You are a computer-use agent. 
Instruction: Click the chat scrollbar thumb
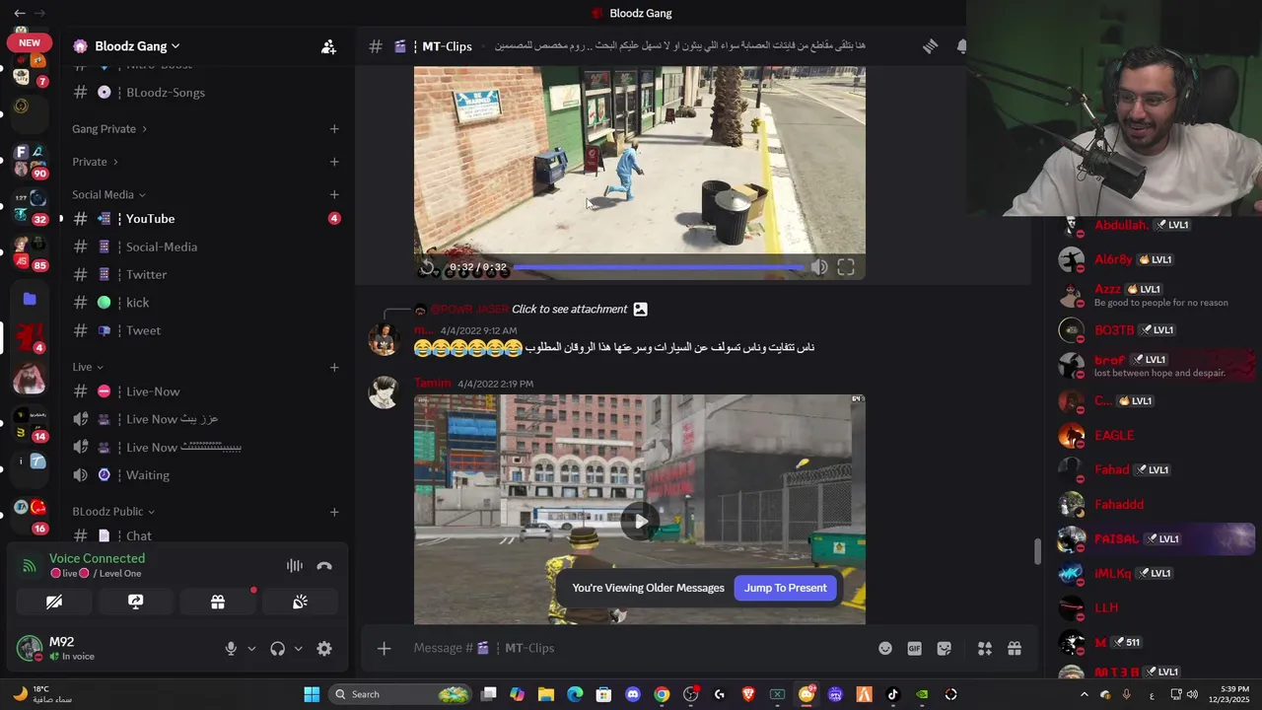coord(1036,552)
